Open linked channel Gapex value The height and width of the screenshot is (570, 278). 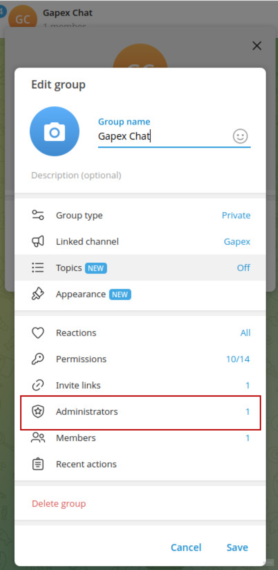tap(237, 242)
